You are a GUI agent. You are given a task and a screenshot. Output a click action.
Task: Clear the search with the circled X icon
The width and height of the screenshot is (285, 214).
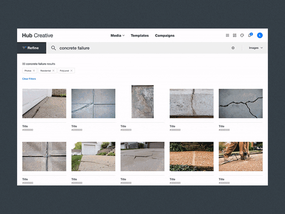233,48
